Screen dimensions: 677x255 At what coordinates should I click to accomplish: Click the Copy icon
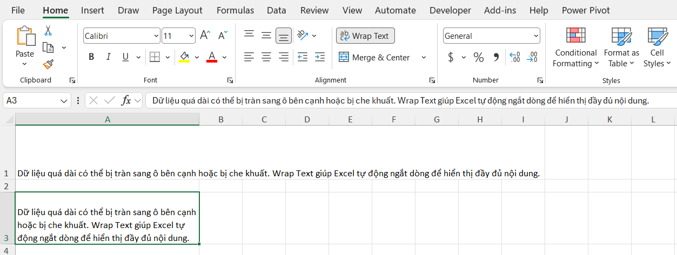pyautogui.click(x=48, y=47)
